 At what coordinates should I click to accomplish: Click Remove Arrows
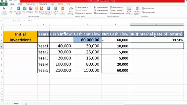click(101, 13)
